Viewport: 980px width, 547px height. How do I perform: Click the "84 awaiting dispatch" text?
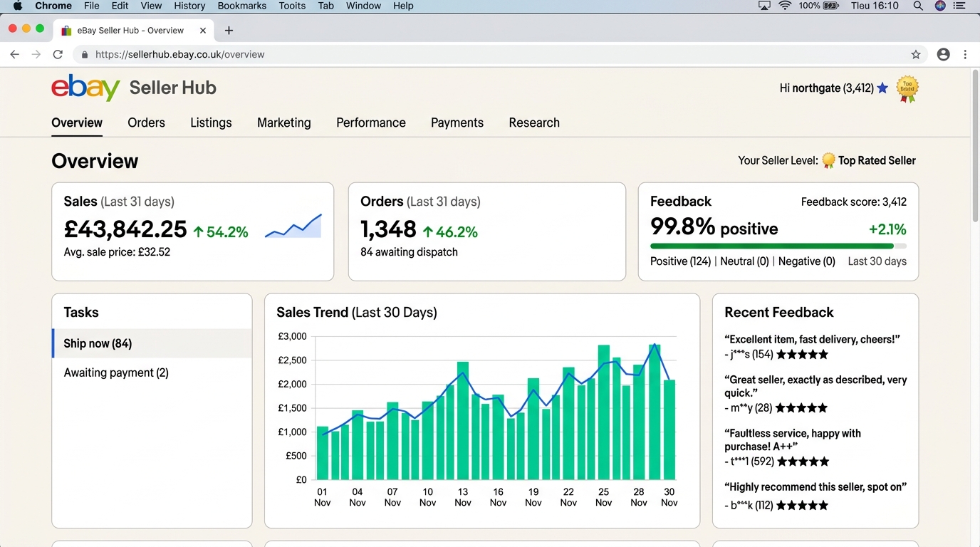pos(409,252)
